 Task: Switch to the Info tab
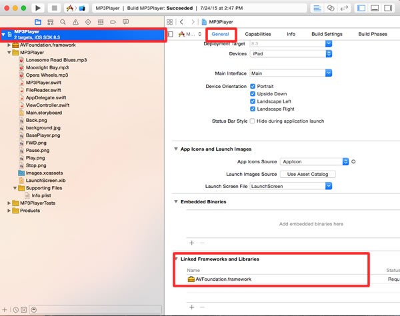point(291,34)
